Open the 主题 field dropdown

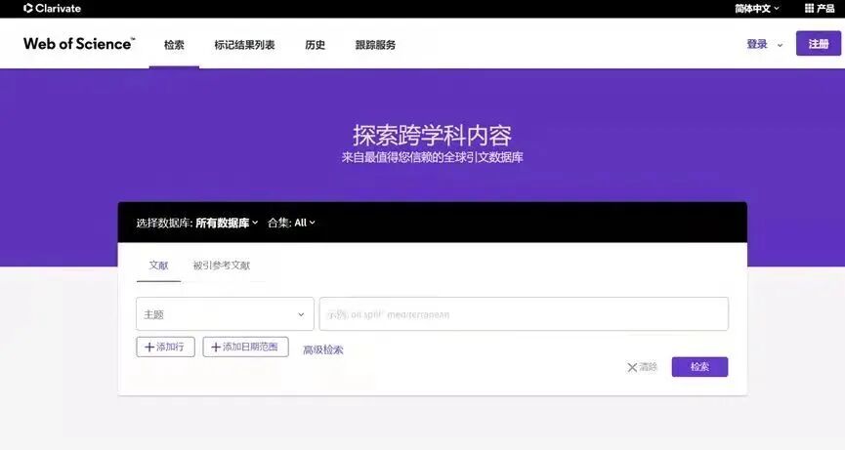point(225,314)
